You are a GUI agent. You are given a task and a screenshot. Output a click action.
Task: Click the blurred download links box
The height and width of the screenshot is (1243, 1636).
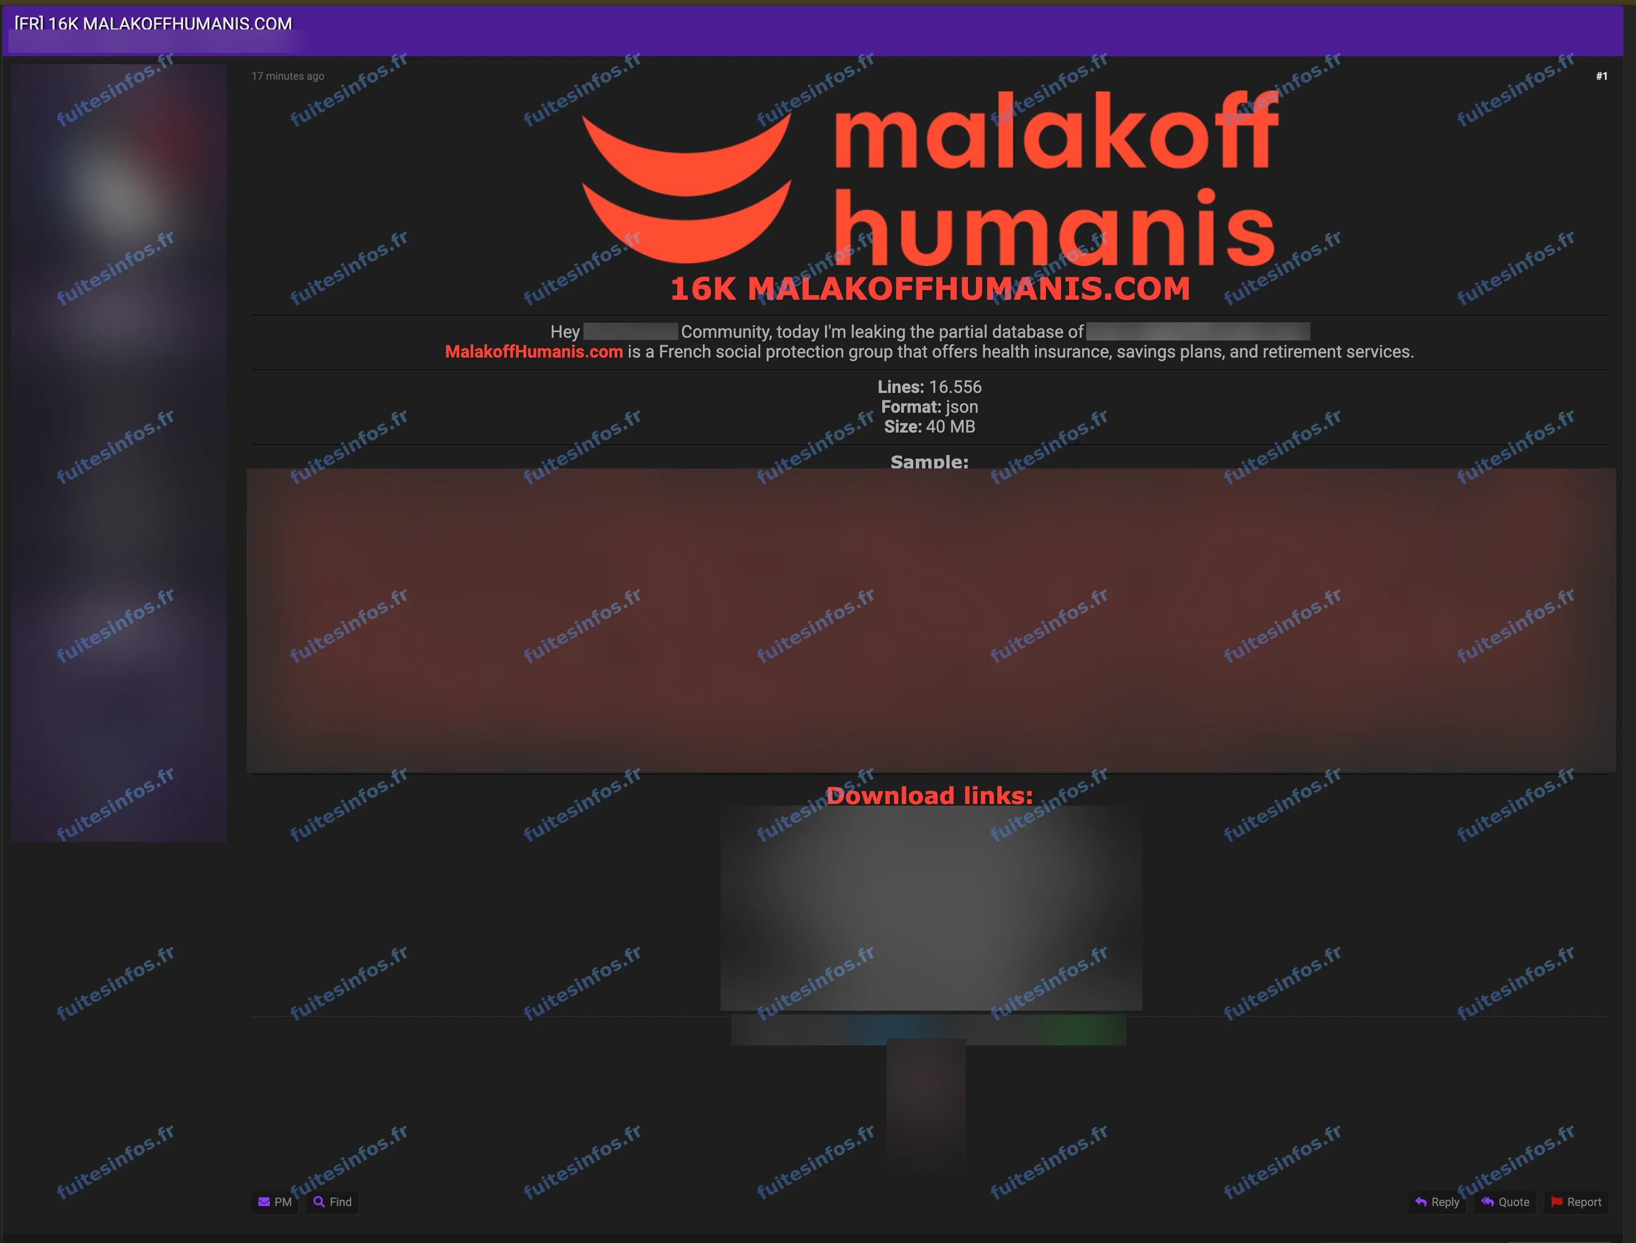(931, 908)
